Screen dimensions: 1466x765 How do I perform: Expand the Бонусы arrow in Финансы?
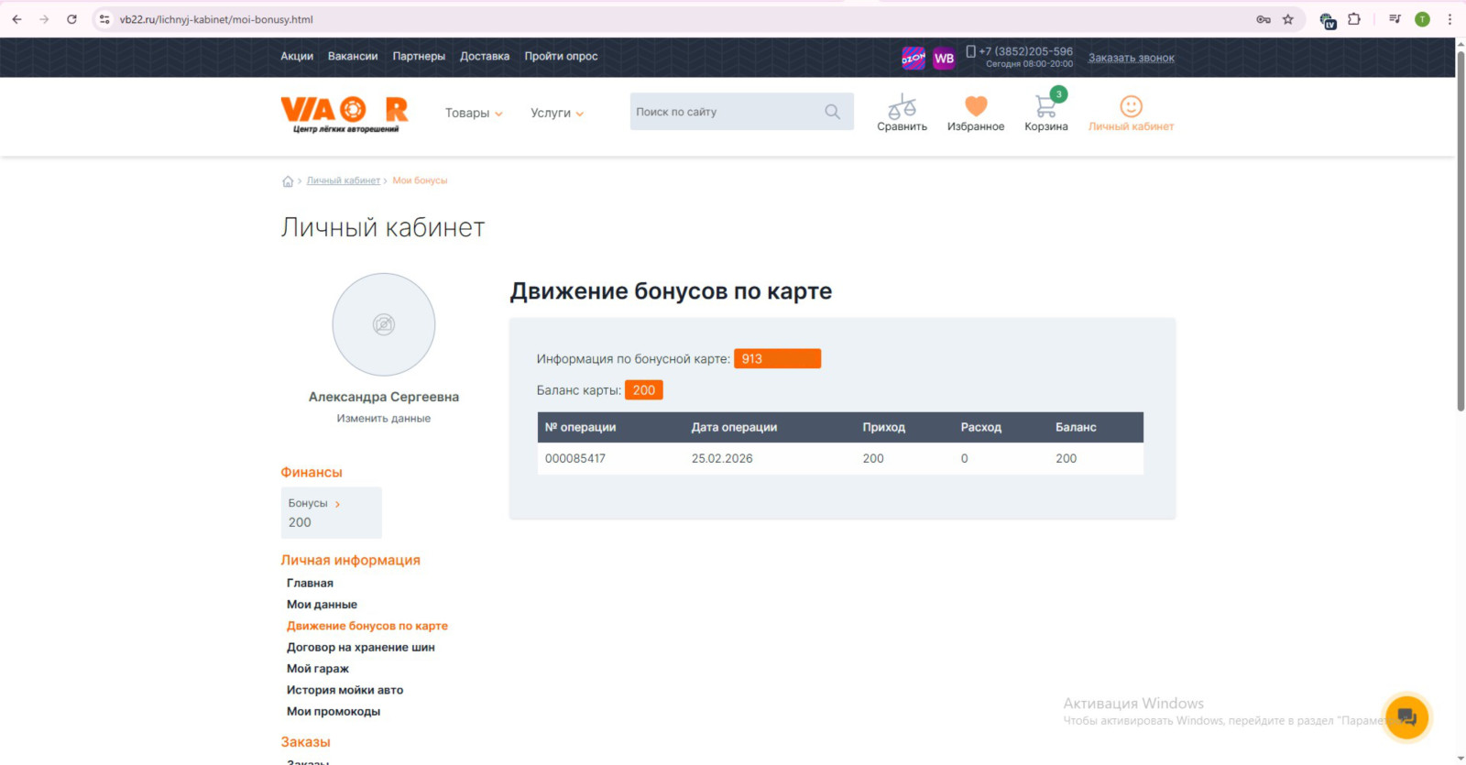click(337, 504)
